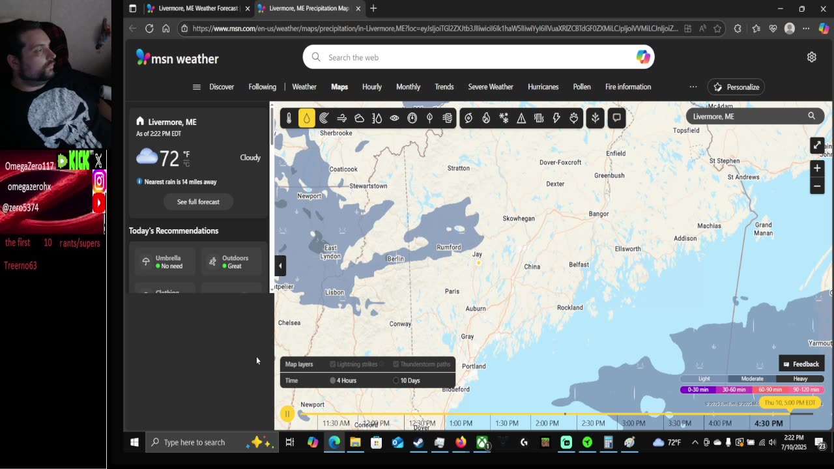Click the browser address bar URL
834x469 pixels.
(x=435, y=29)
